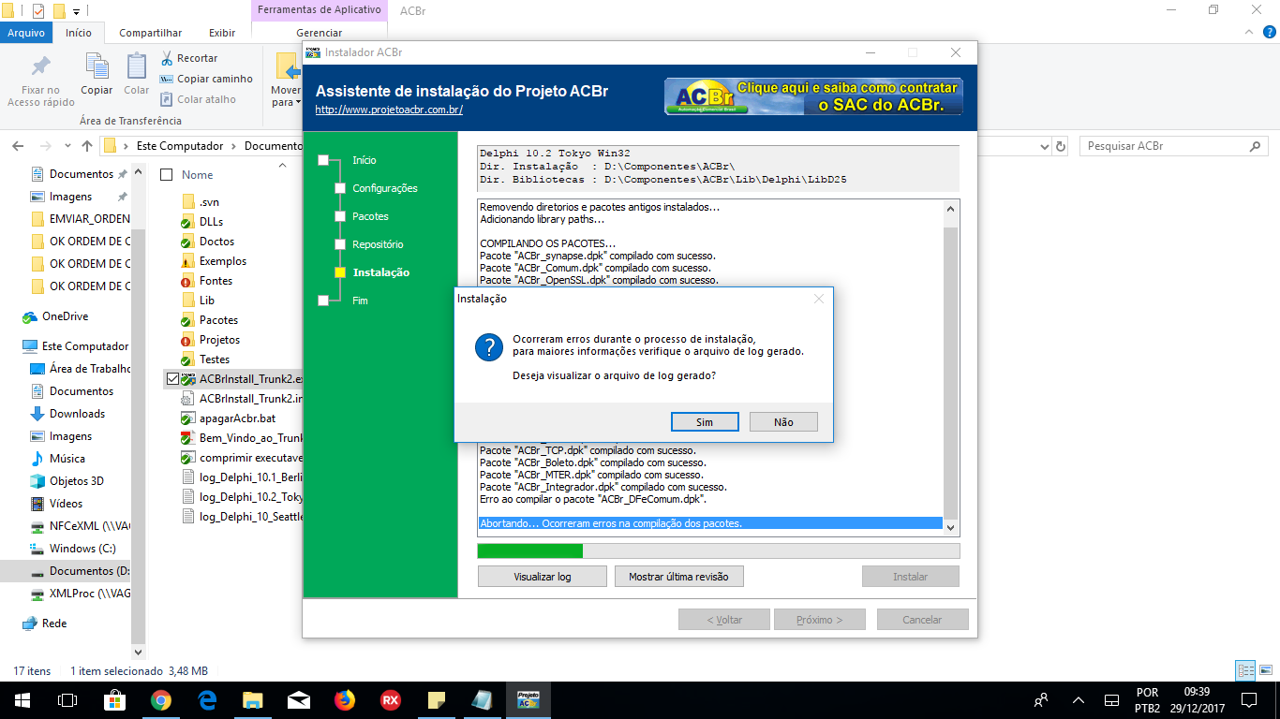Open recent locations dropdown arrow
The width and height of the screenshot is (1280, 719).
[67, 147]
